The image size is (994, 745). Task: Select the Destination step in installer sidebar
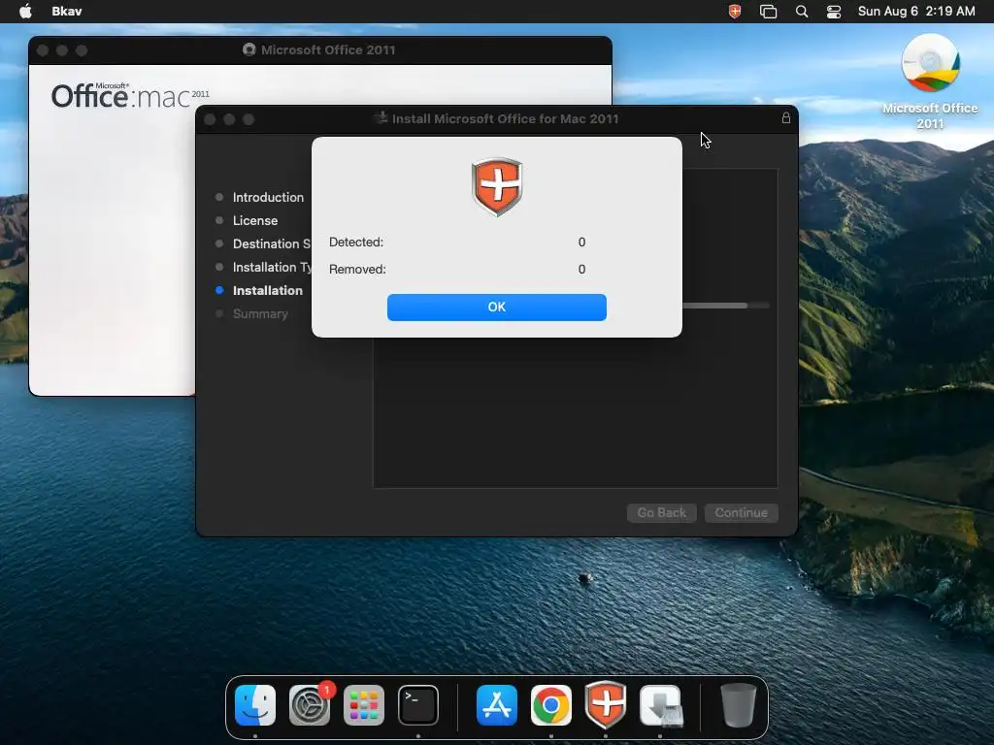(x=271, y=243)
